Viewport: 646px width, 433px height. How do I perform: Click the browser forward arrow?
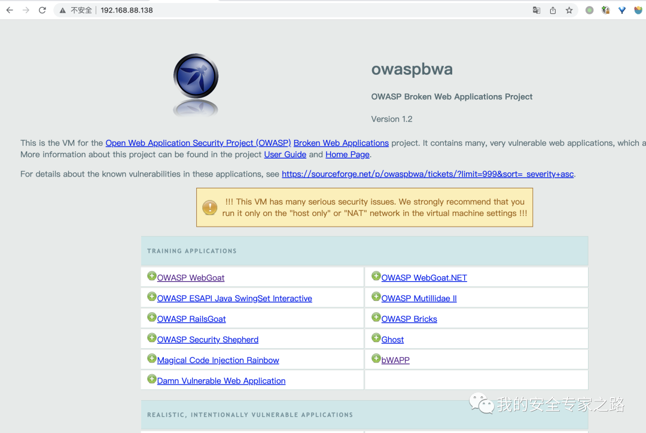26,10
